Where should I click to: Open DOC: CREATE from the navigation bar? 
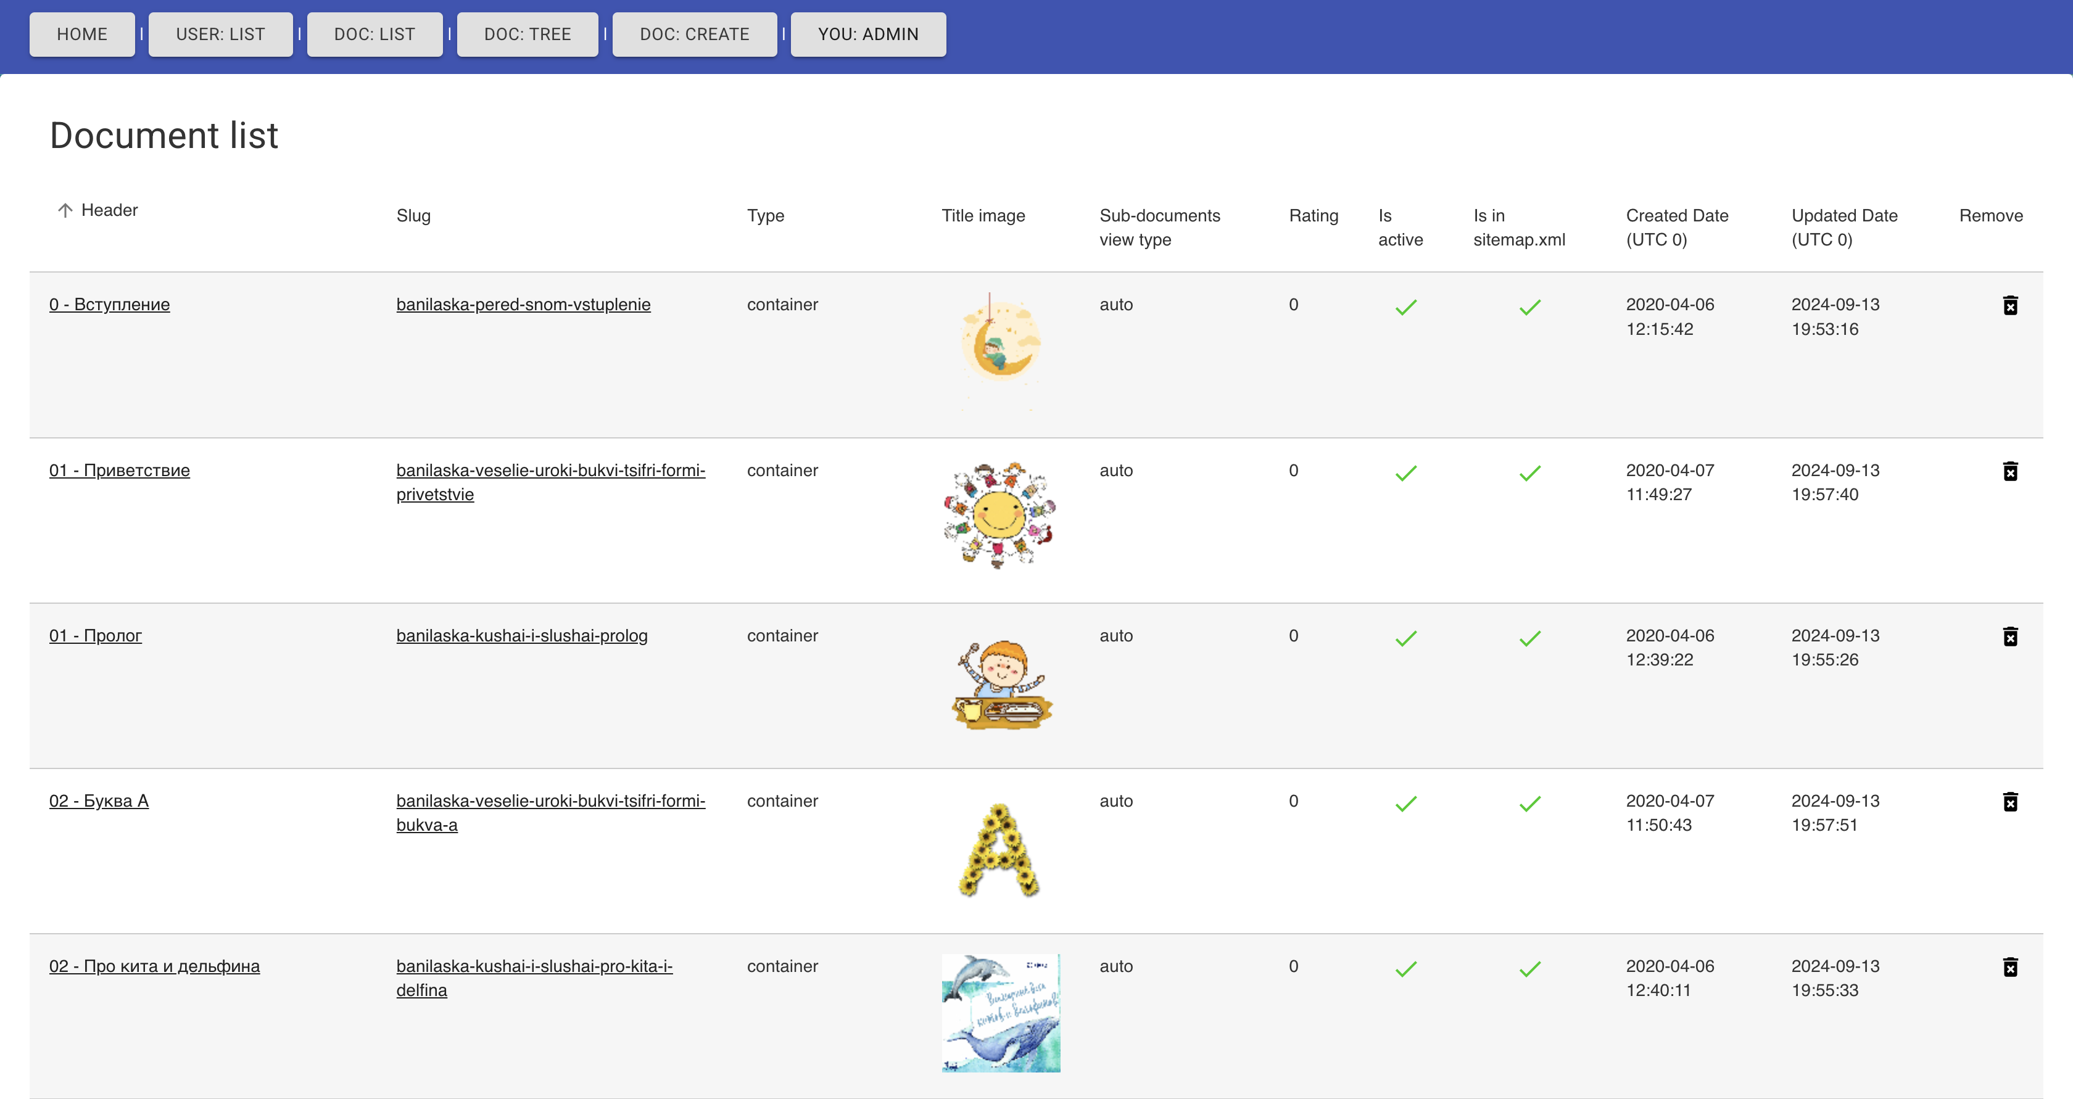click(693, 35)
